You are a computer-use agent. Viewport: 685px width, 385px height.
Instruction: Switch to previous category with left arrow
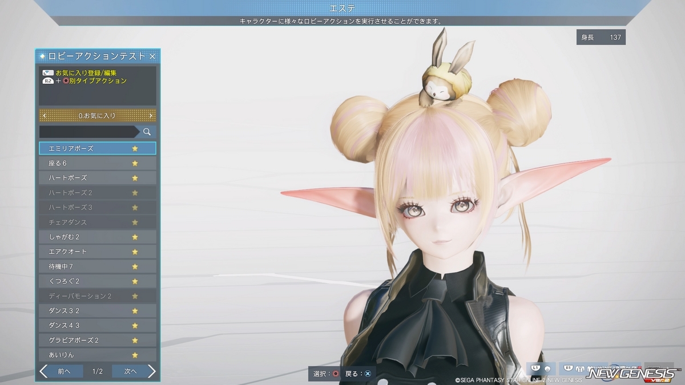pyautogui.click(x=45, y=116)
